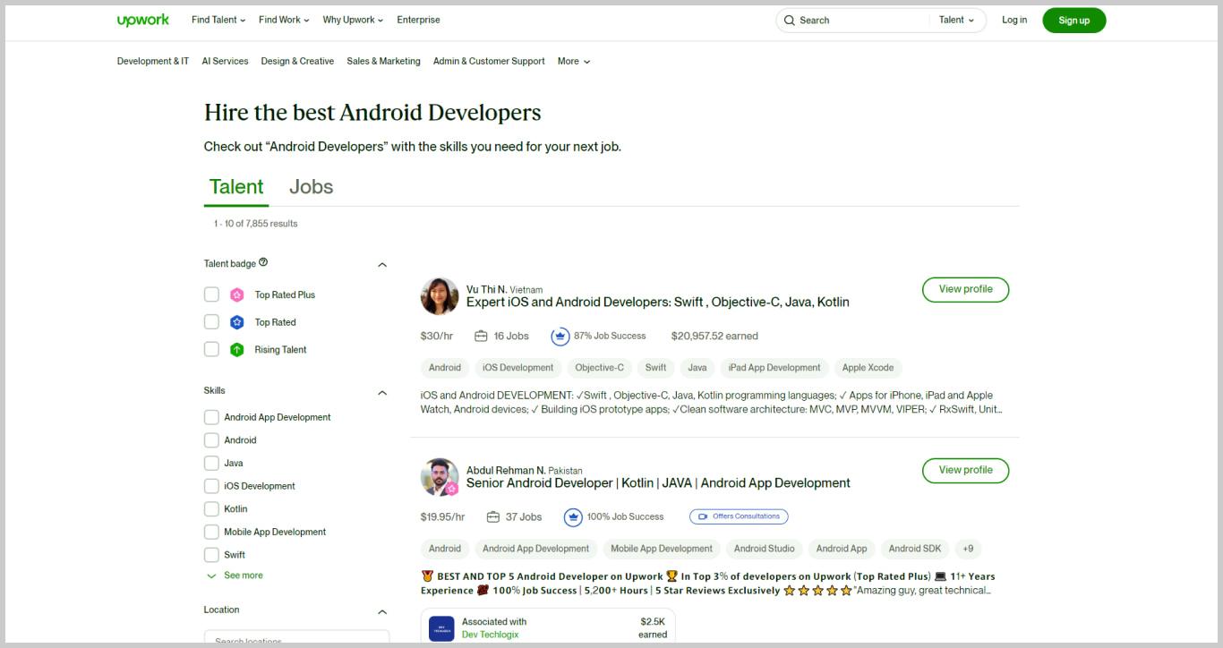
Task: Open Sales & Marketing category
Action: click(383, 61)
